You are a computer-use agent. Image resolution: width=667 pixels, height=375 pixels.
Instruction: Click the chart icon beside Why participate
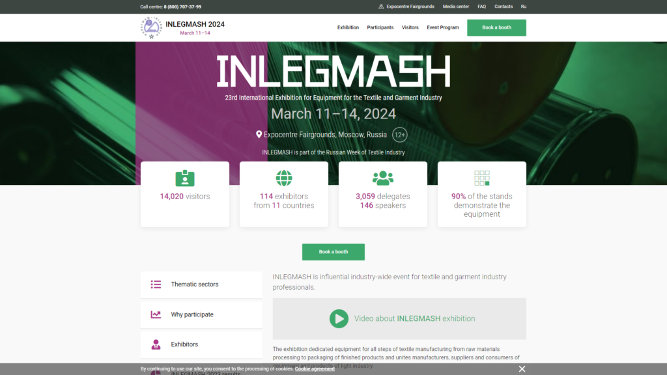tap(156, 314)
